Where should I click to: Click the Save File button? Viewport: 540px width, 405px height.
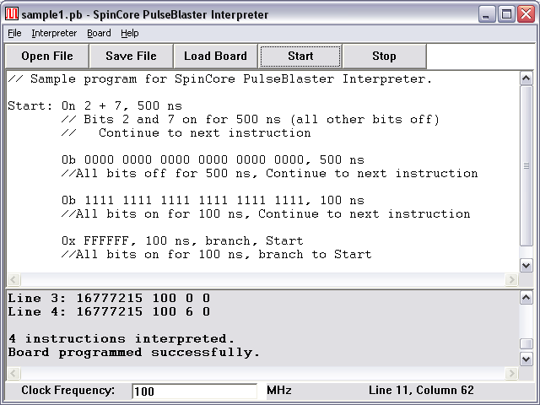pyautogui.click(x=132, y=57)
